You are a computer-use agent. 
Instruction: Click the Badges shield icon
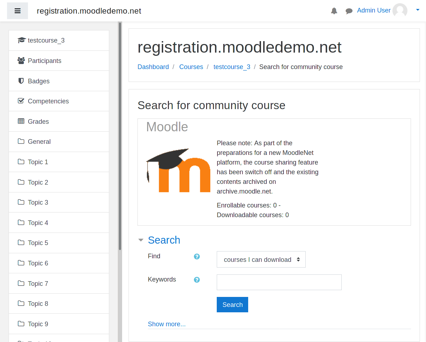click(21, 81)
